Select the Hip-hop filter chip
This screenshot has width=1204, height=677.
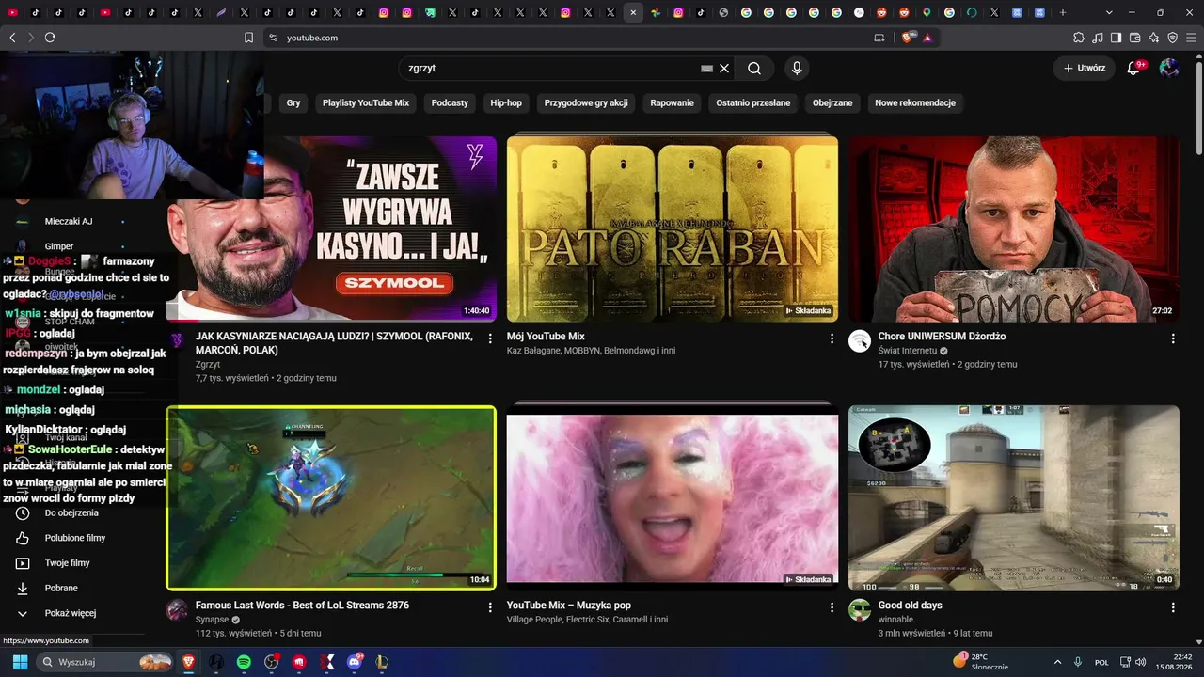click(506, 102)
